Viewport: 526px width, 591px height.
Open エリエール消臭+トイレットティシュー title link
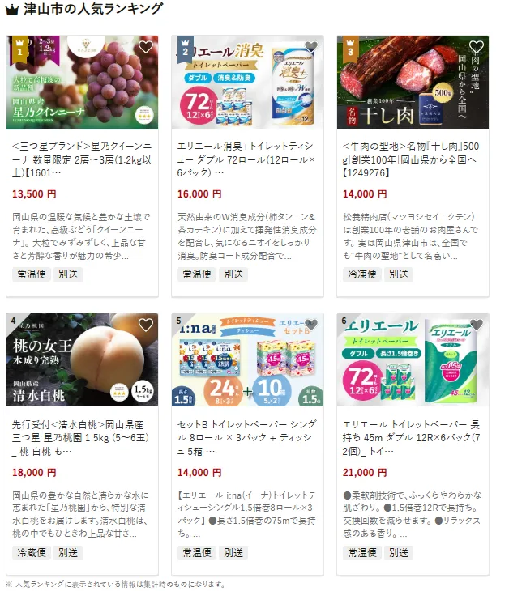(246, 159)
